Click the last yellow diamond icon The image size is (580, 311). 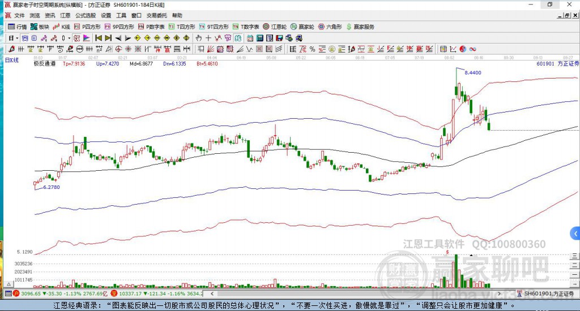point(186,38)
